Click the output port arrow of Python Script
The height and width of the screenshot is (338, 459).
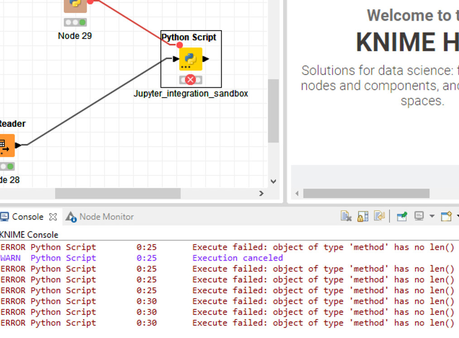pyautogui.click(x=206, y=59)
